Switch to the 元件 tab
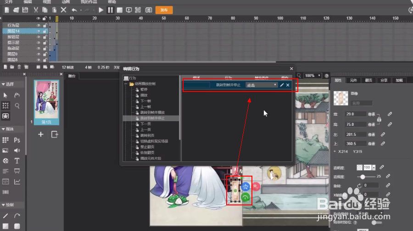Viewport: 413px width, 231px height. (x=353, y=81)
